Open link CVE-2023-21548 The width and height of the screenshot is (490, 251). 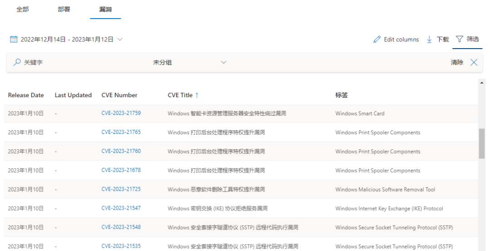pos(121,227)
